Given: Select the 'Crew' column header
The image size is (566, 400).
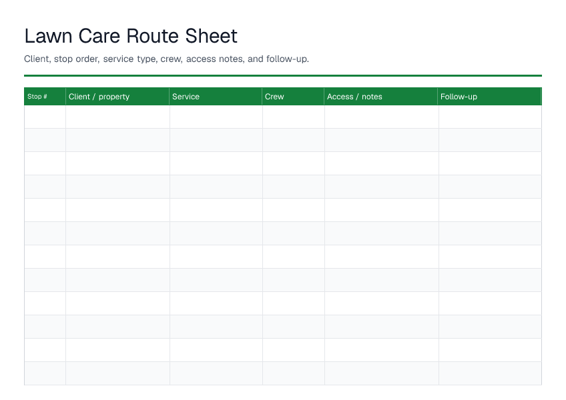Looking at the screenshot, I should [293, 96].
